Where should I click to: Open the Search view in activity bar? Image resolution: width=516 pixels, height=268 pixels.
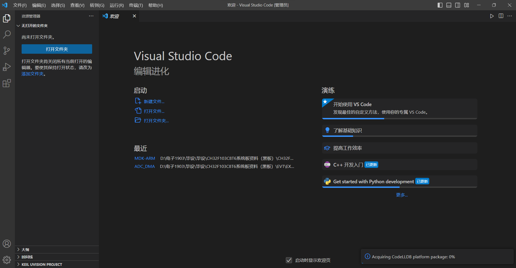(7, 34)
